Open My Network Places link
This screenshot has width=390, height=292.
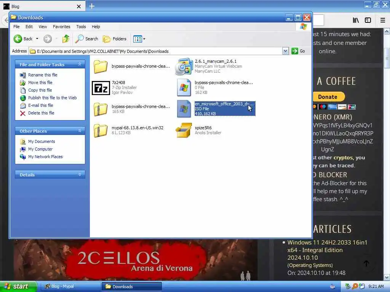click(45, 157)
